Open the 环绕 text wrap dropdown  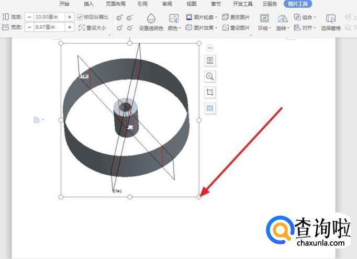265,22
